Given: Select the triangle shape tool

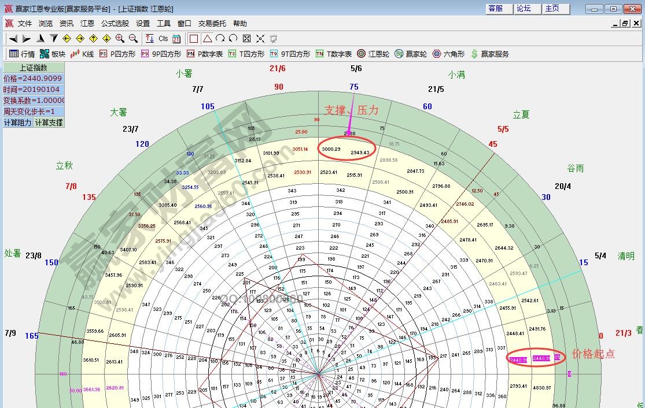Looking at the screenshot, I should click(x=207, y=39).
